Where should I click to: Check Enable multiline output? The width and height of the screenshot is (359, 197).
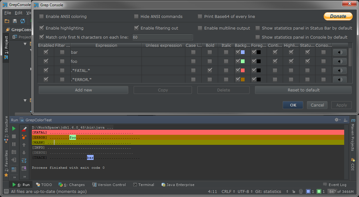pos(200,28)
